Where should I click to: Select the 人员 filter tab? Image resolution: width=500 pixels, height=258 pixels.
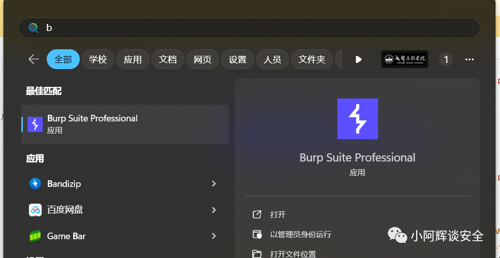272,59
